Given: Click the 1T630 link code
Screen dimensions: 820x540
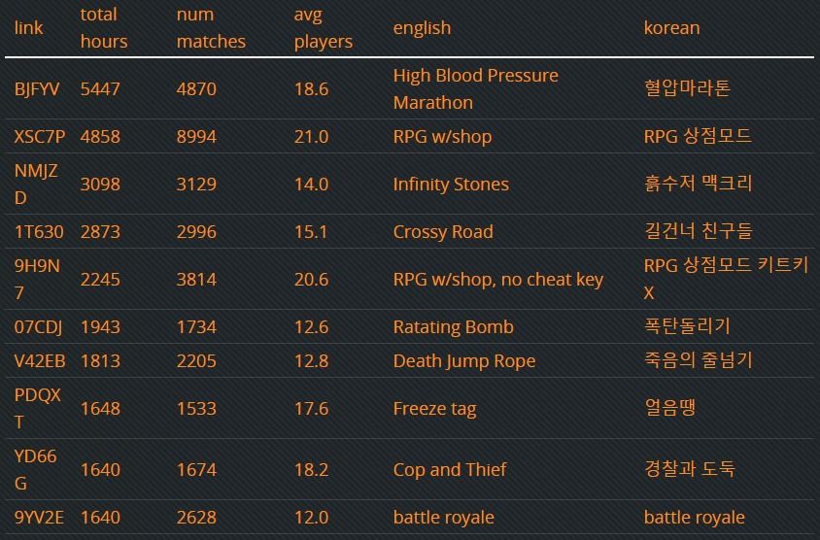Looking at the screenshot, I should coord(39,232).
